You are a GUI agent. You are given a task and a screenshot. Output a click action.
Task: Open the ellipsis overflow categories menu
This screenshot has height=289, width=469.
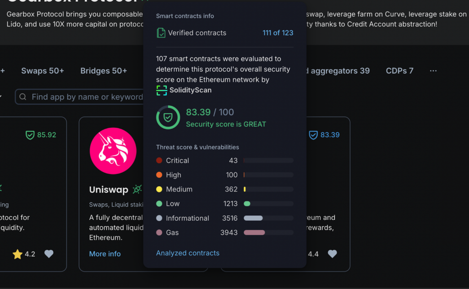click(x=433, y=71)
